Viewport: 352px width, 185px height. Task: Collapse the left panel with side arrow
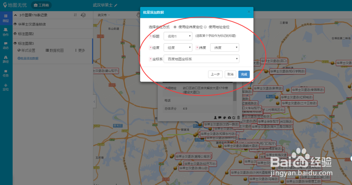[94, 101]
